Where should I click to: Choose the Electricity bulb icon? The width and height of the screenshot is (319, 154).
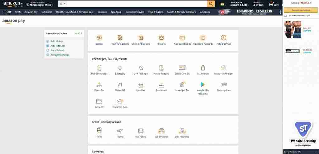tap(120, 68)
